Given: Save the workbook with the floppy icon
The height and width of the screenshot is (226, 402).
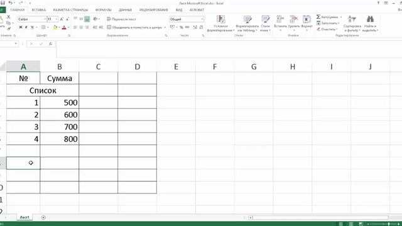Looking at the screenshot, I should click(x=3, y=3).
